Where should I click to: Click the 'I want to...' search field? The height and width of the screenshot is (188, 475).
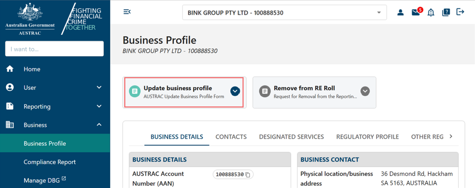[x=55, y=49]
